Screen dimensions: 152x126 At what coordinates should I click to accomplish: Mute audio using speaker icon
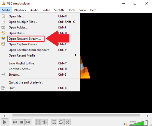coord(126,124)
